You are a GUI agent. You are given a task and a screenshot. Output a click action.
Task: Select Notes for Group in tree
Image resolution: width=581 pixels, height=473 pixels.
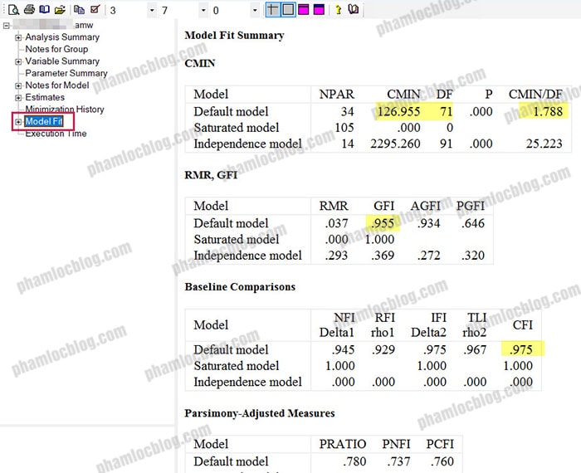coord(56,49)
